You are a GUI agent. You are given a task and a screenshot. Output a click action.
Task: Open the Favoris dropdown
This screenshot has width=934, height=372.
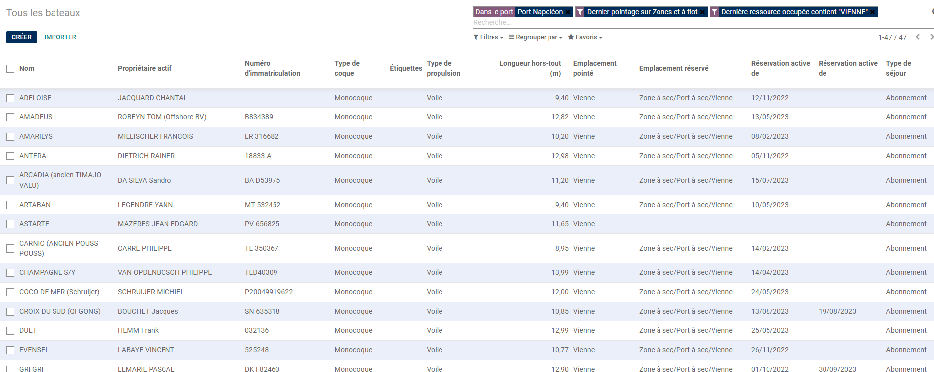point(585,37)
